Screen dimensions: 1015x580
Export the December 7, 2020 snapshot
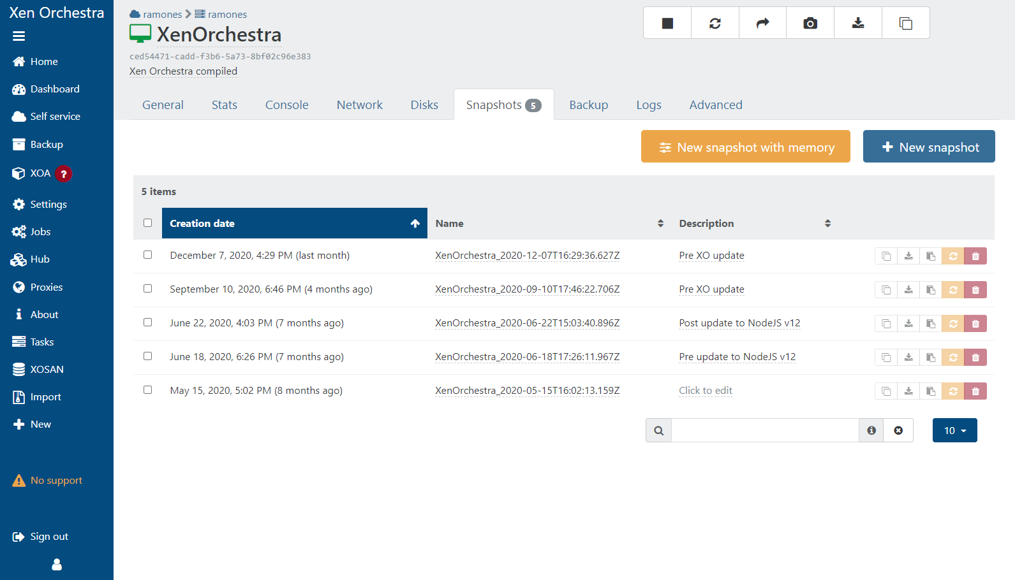(908, 256)
